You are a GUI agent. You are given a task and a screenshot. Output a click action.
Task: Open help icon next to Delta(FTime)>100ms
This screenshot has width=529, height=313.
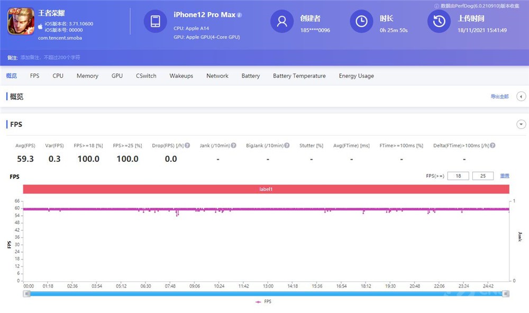tap(492, 145)
